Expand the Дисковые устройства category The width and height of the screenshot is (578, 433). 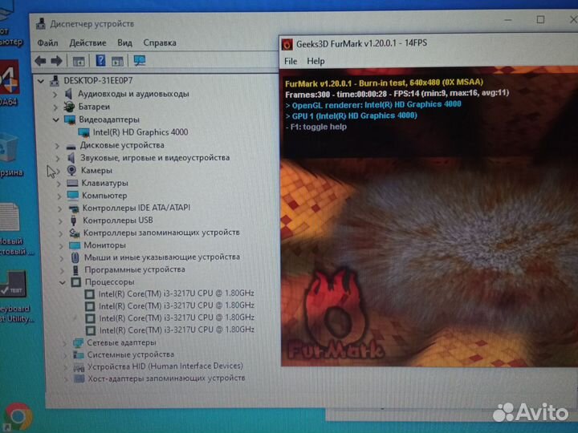pos(57,146)
